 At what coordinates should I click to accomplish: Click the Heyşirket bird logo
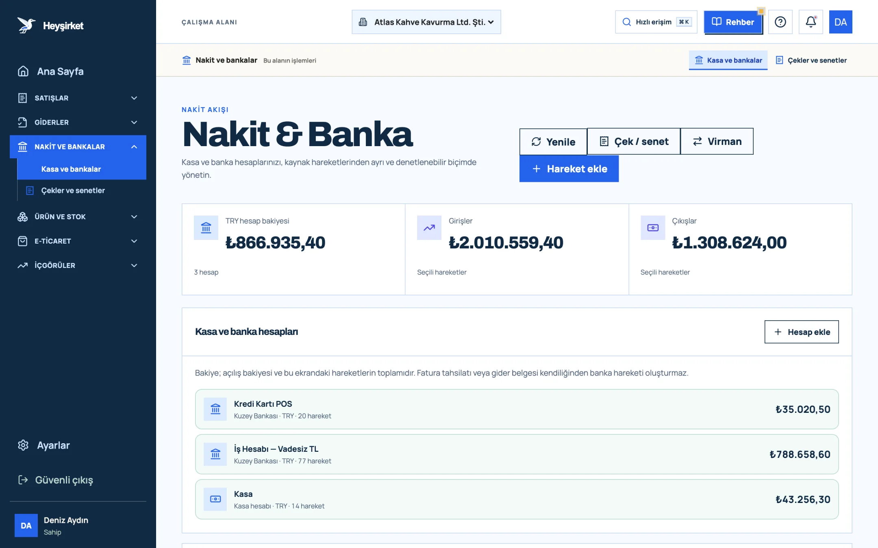pos(26,25)
